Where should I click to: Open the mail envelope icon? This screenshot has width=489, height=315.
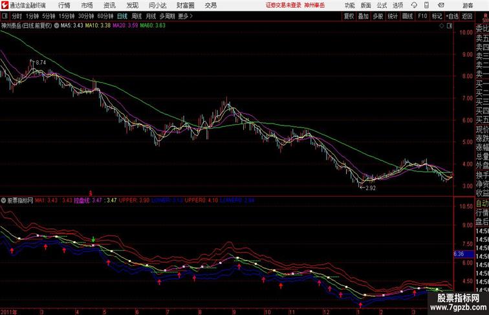[x=441, y=5]
